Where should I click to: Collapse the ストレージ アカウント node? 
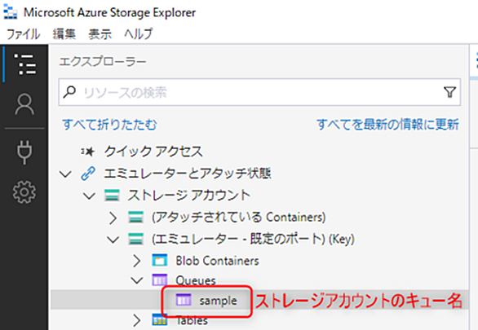point(89,196)
